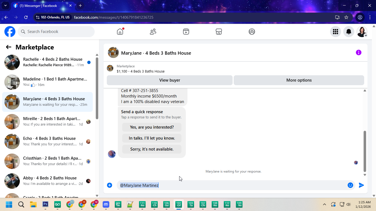Open Rachelle's 4 Beds 2 Baths conversation

click(47, 62)
